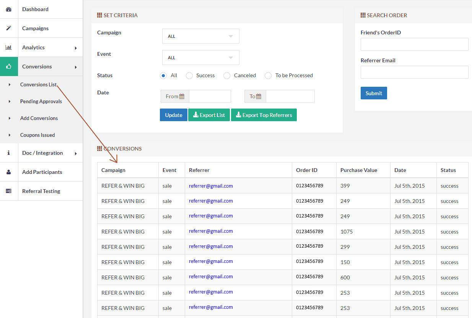The image size is (472, 318).
Task: Select the Canceled status radio button
Action: point(227,76)
